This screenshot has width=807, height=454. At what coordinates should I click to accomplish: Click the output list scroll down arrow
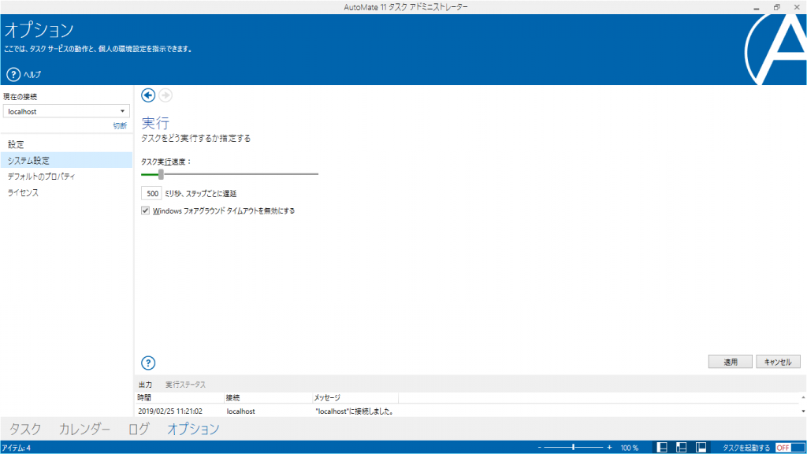[803, 411]
